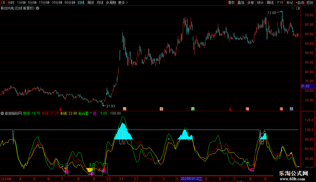This screenshot has width=316, height=182.
Task: Select the 15分钟 period tab
Action: (x=44, y=3)
